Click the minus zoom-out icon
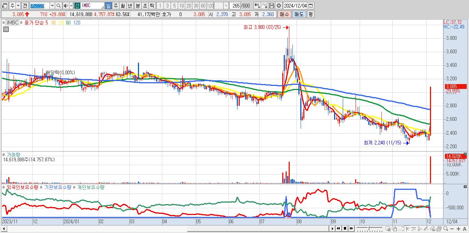This screenshot has width=469, height=233. (x=452, y=229)
